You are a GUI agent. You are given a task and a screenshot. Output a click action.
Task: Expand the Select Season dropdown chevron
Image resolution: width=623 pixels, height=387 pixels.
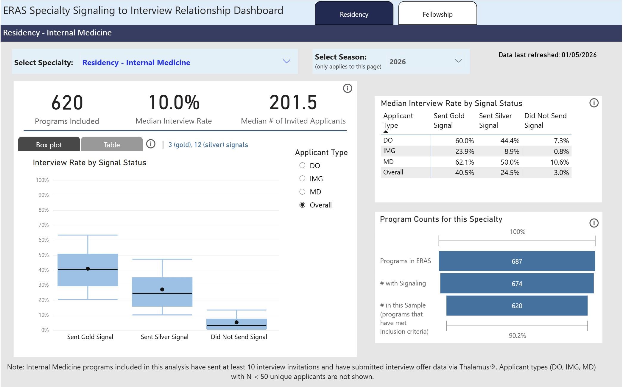(458, 61)
